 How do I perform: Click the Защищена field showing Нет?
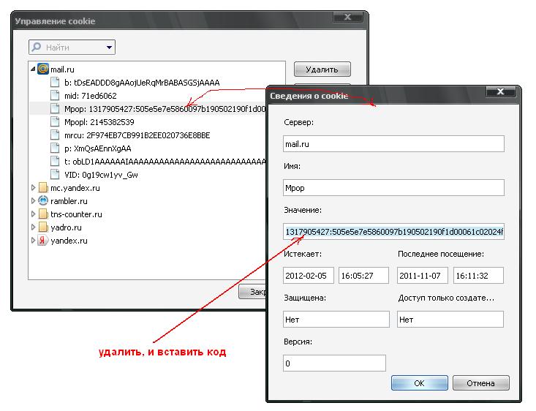pos(336,320)
